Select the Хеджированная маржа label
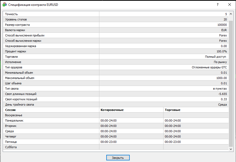The height and width of the screenshot is (162, 236). tap(21, 46)
